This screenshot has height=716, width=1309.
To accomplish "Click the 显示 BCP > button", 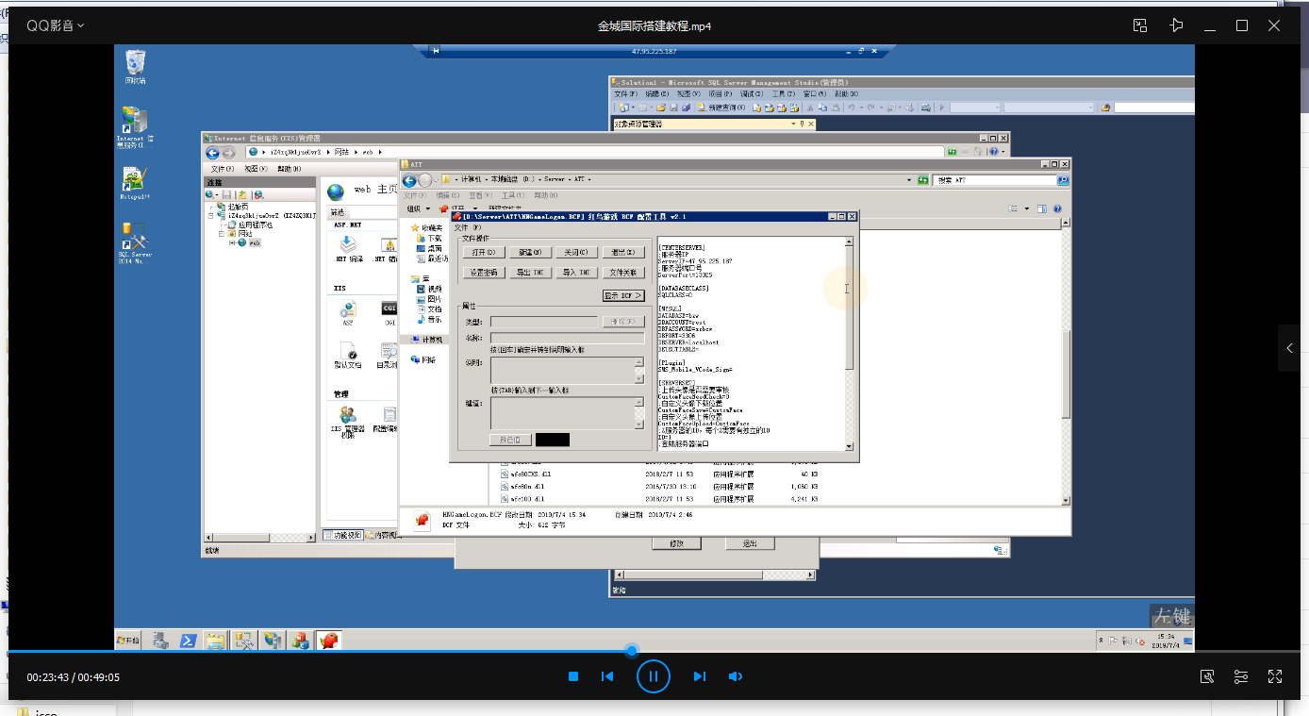I will pyautogui.click(x=622, y=295).
